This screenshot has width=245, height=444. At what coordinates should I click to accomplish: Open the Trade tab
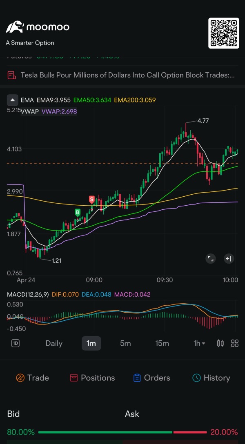pyautogui.click(x=33, y=378)
